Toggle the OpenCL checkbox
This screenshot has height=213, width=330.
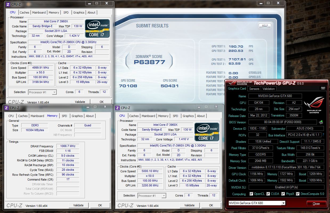251,194
